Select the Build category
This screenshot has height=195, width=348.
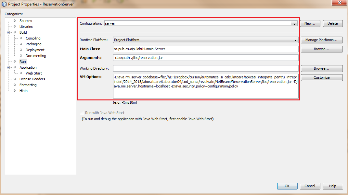point(23,32)
